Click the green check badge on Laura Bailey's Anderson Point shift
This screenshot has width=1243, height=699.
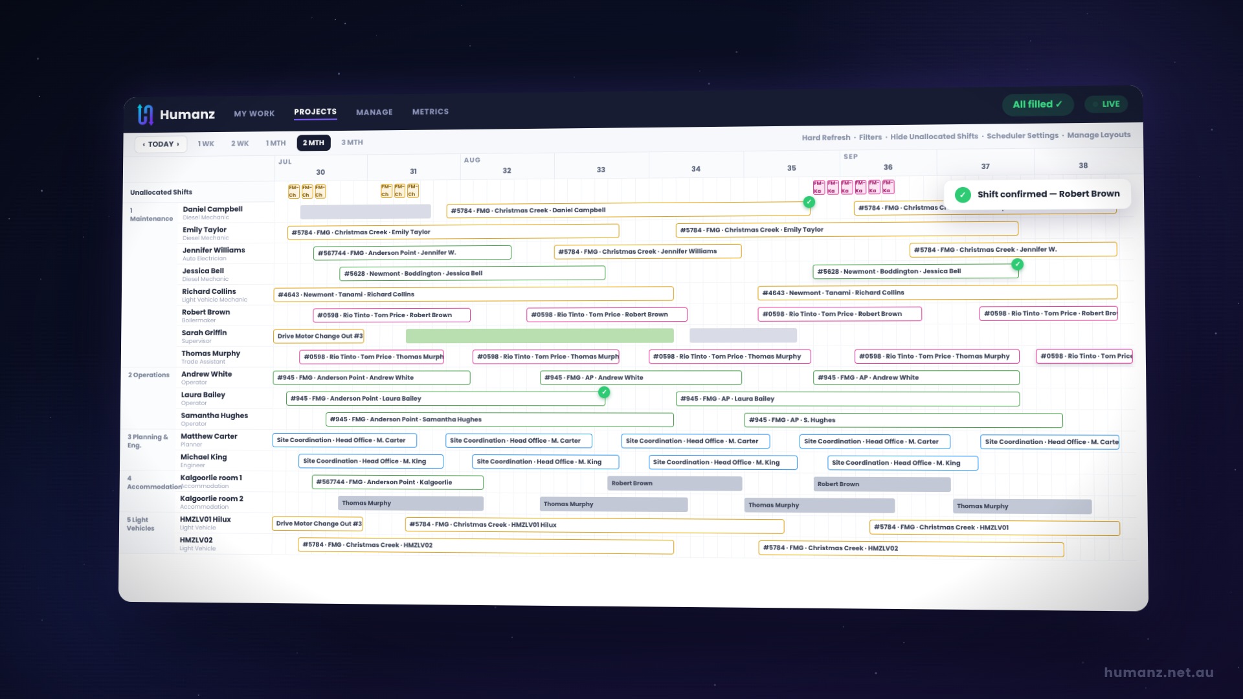[x=604, y=392]
